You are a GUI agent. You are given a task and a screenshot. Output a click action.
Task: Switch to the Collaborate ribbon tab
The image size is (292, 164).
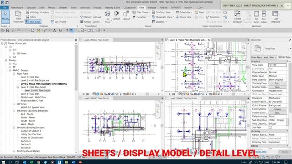[130, 8]
